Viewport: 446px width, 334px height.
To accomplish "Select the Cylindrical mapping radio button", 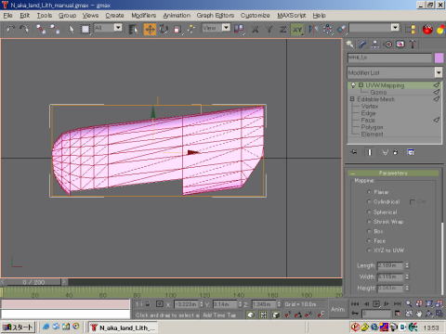I will [x=369, y=201].
